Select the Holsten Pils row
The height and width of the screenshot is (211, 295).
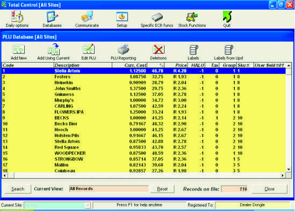[143, 135]
